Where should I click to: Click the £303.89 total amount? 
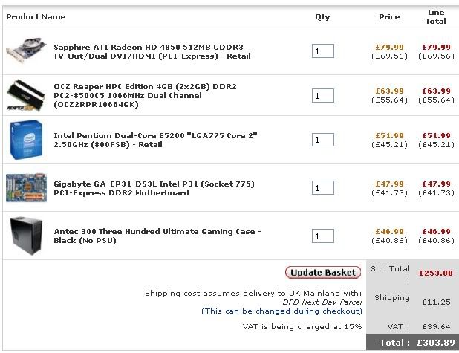(437, 343)
